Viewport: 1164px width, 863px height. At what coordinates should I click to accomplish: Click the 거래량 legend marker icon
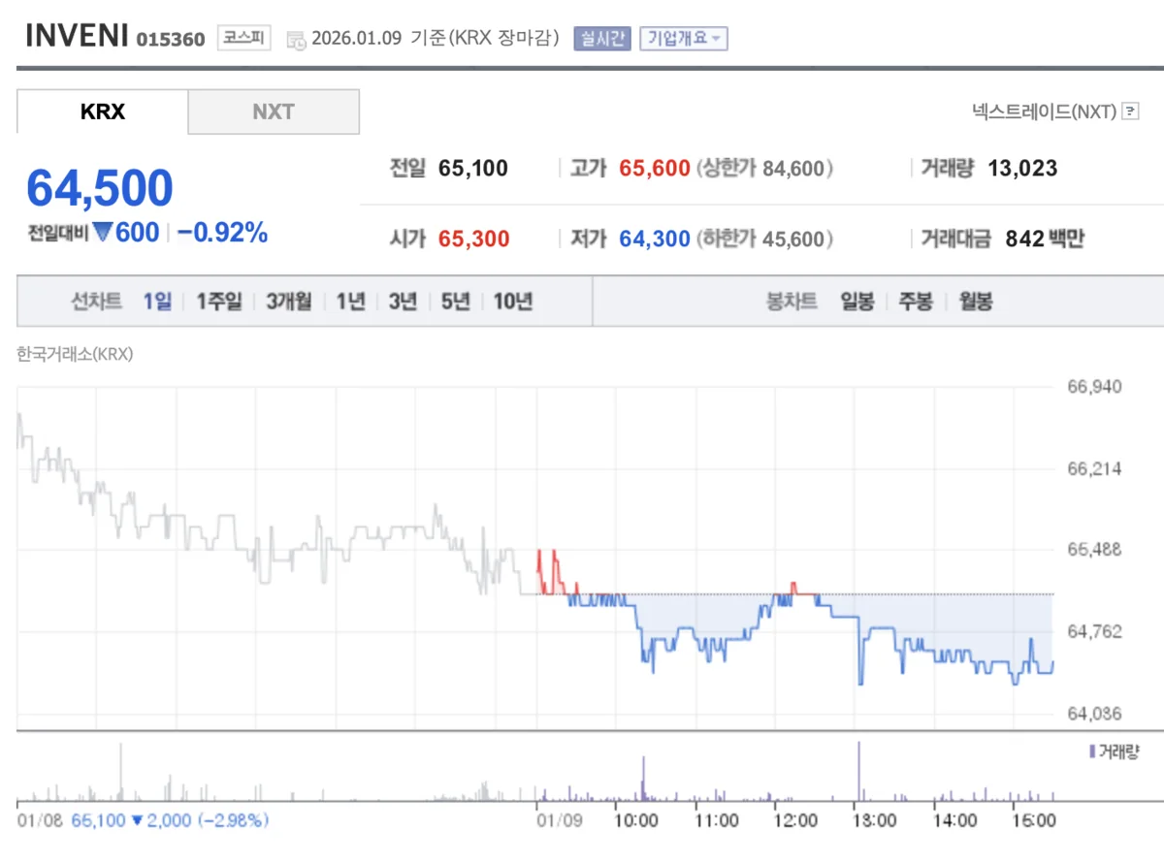tap(1092, 751)
